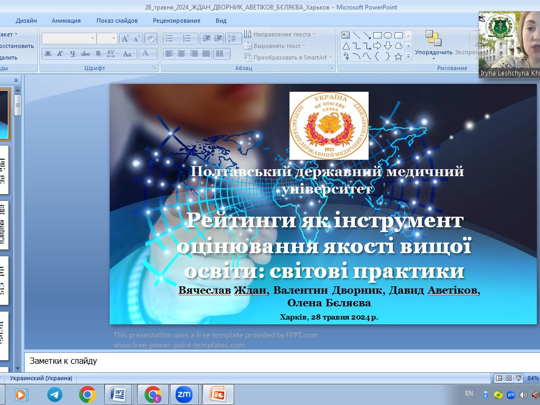540x405 pixels.
Task: Select the right arrow block shape
Action: pyautogui.click(x=378, y=46)
